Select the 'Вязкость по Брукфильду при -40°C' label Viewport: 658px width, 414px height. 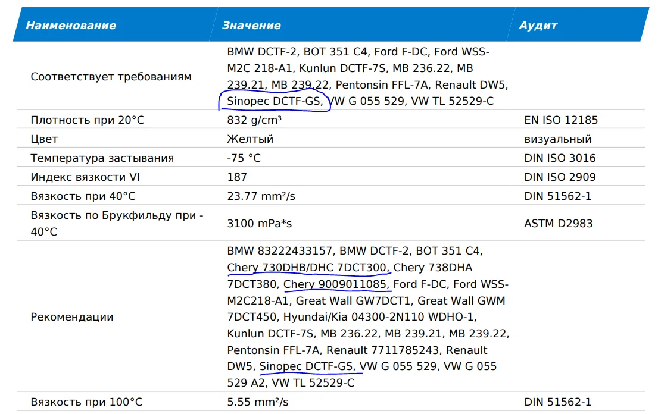coord(117,223)
